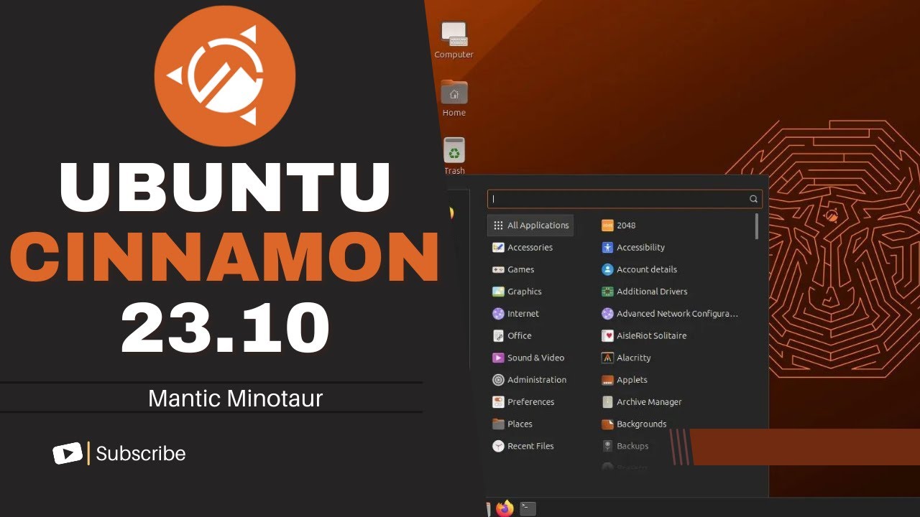Viewport: 920px width, 517px height.
Task: Click the Accessibility person icon
Action: 607,248
